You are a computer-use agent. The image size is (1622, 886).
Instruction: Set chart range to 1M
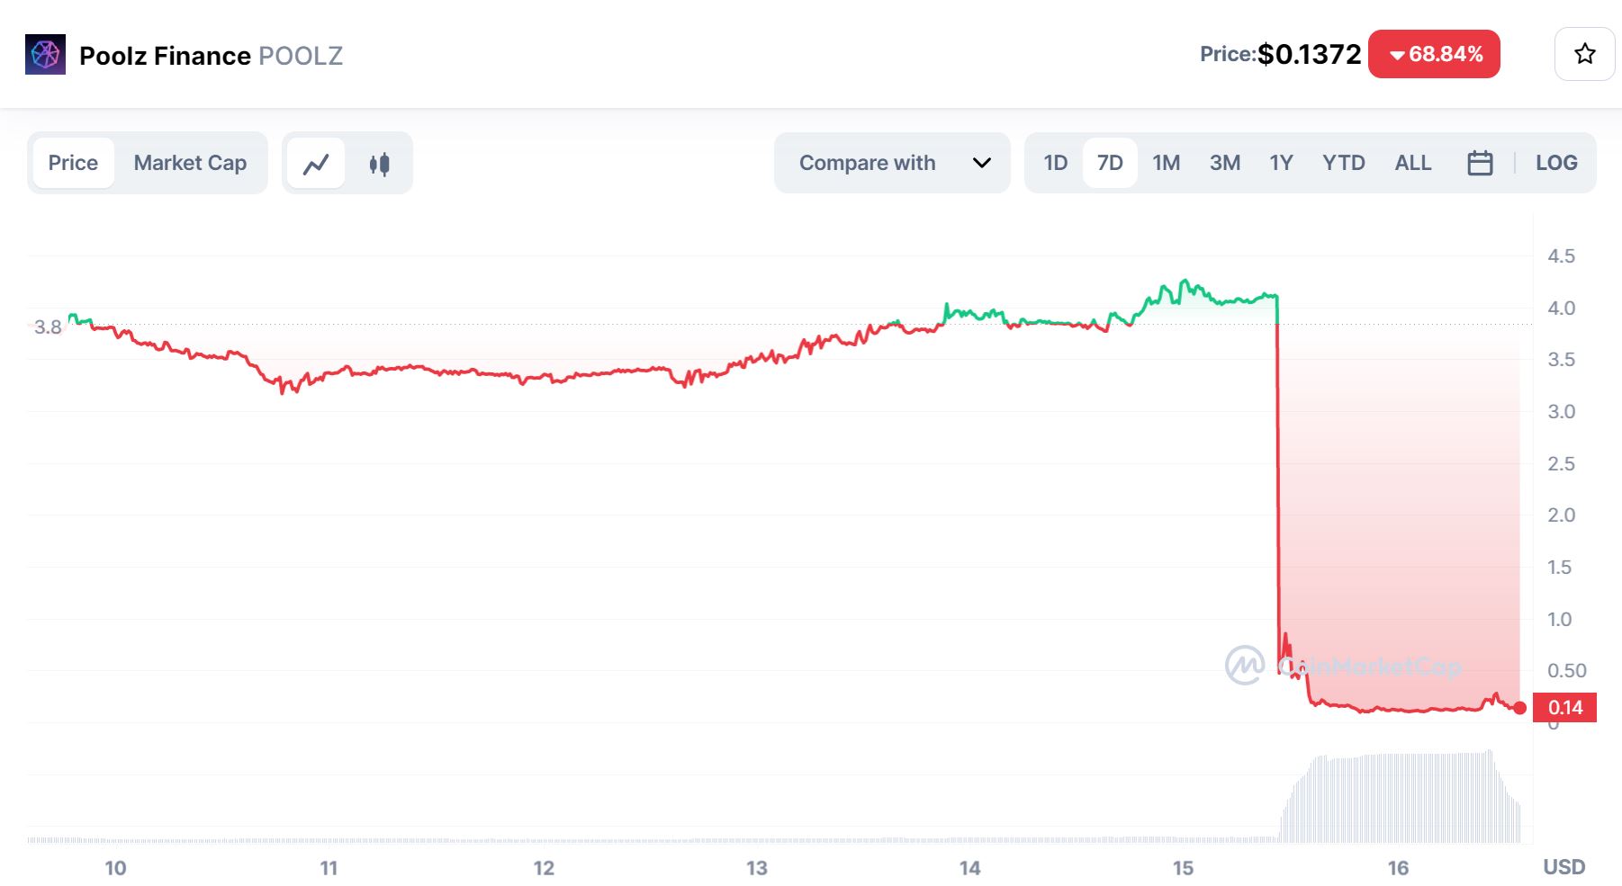coord(1167,163)
